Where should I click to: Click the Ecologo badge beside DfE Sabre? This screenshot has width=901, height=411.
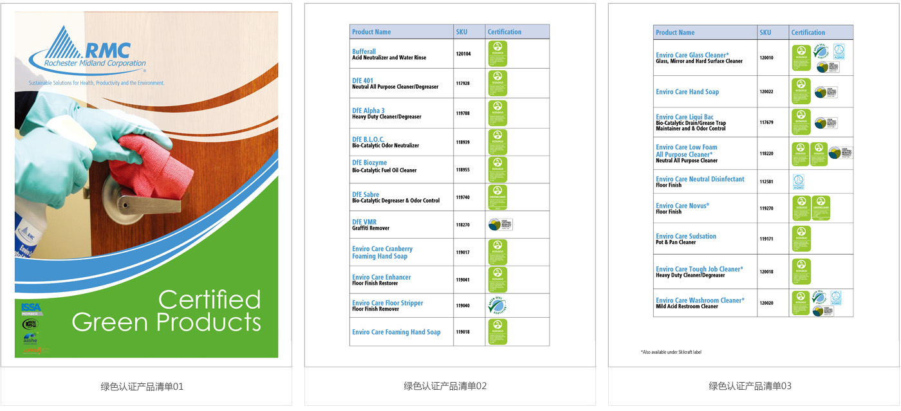(497, 197)
